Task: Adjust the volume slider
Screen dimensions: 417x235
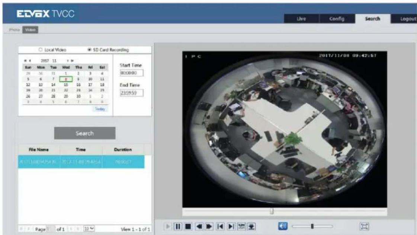Action: 312,226
